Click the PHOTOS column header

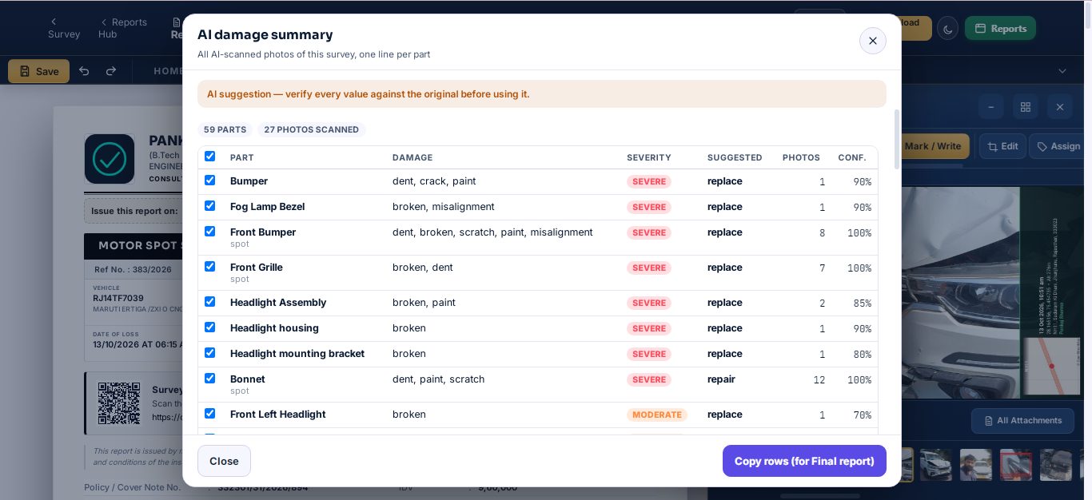[x=801, y=158]
